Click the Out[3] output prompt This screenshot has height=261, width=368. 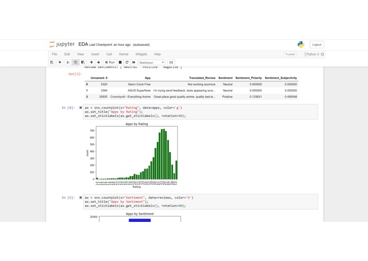75,74
